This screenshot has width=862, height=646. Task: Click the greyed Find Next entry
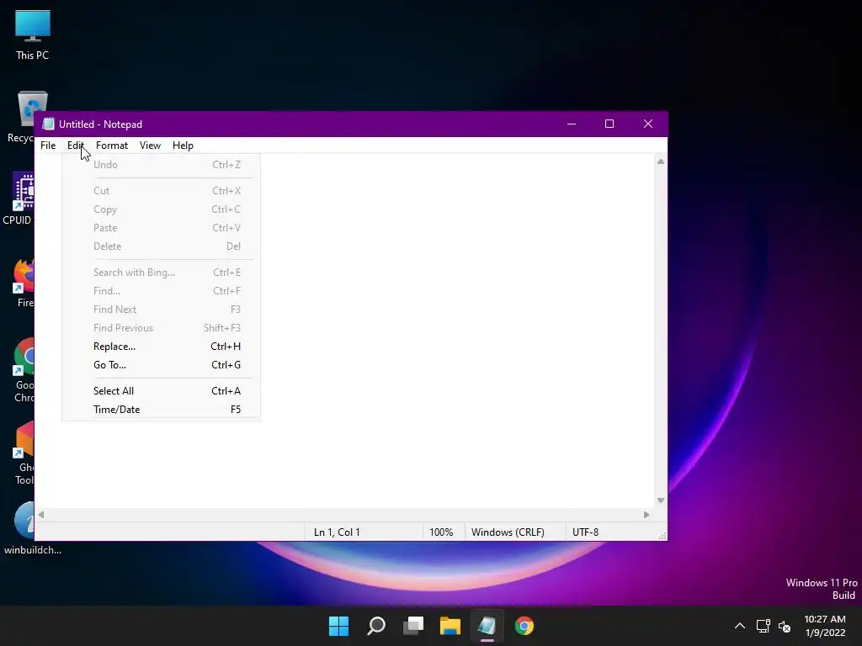(161, 310)
